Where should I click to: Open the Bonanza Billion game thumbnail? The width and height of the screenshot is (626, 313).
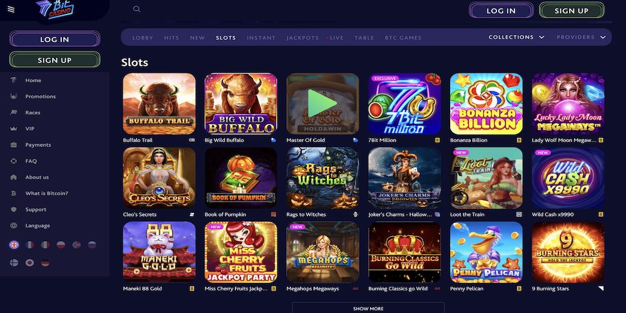[x=486, y=103]
